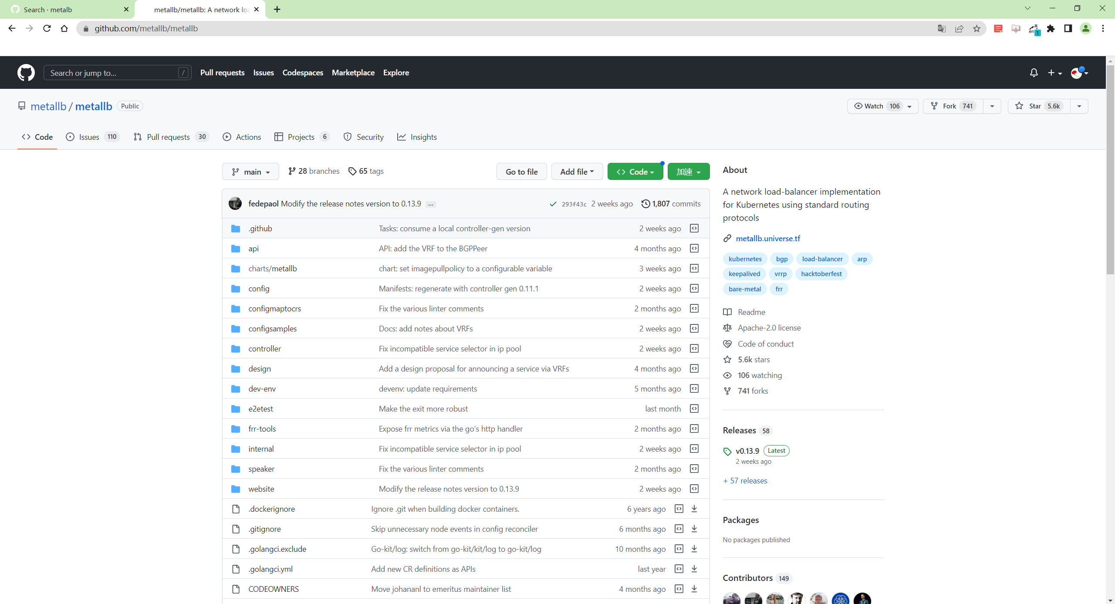
Task: Click the Go to file button
Action: click(x=521, y=172)
